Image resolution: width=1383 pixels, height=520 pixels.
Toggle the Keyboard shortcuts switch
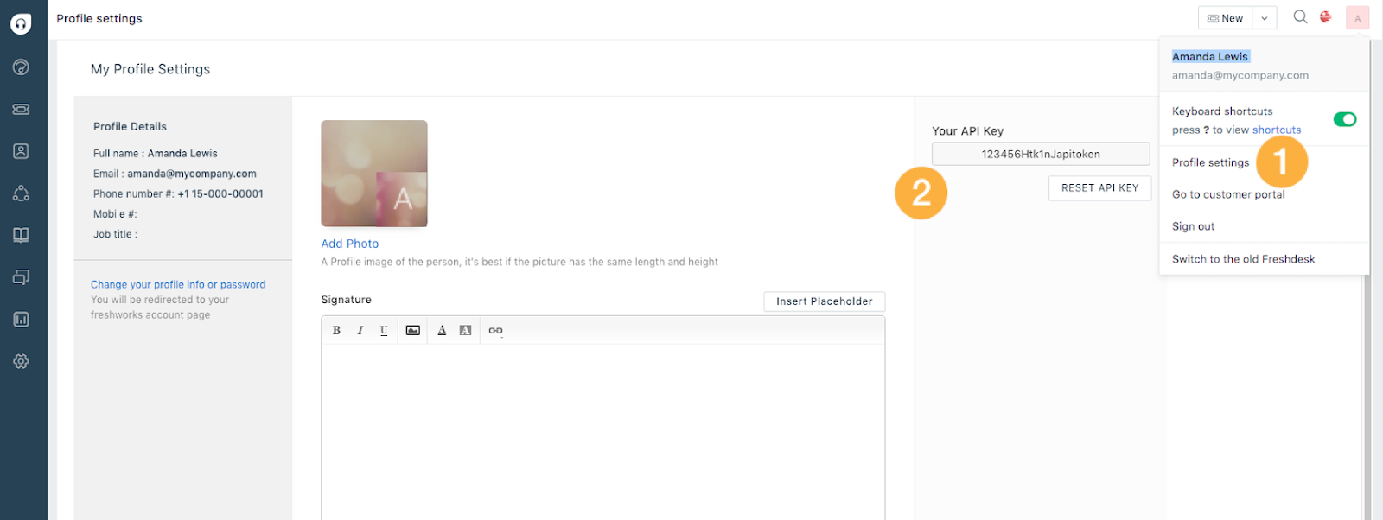click(x=1344, y=119)
